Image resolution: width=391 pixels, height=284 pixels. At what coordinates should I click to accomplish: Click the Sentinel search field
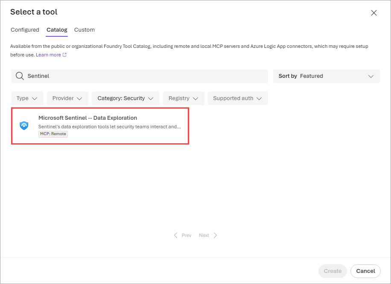click(140, 76)
